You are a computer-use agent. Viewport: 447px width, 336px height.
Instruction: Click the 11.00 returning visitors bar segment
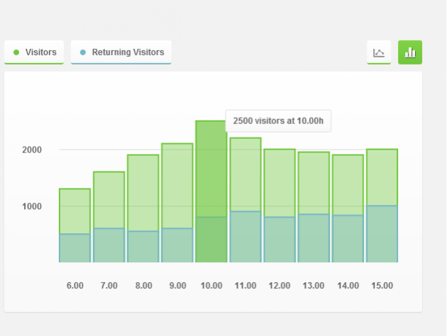point(245,237)
